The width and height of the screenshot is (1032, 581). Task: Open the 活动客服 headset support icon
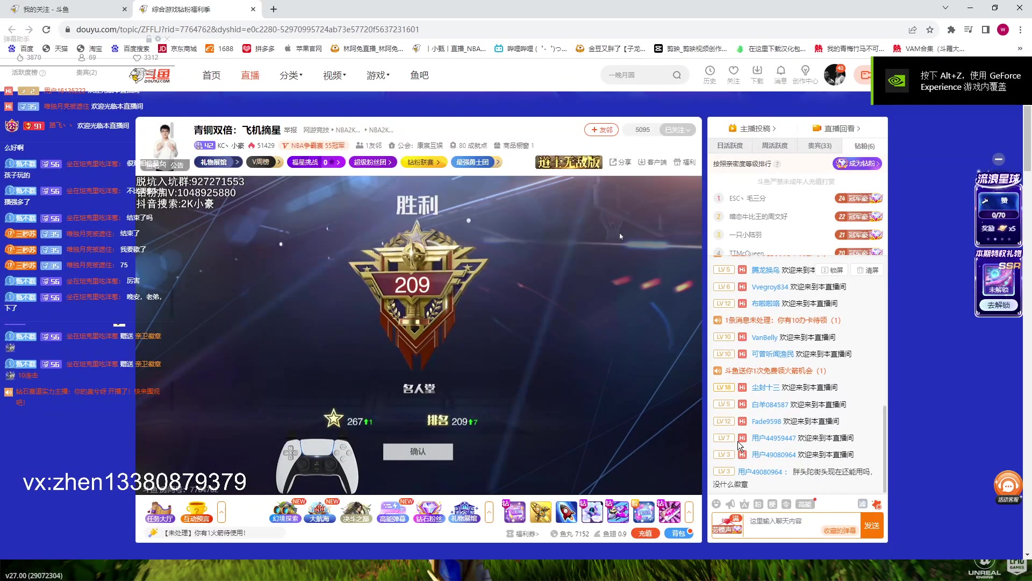(x=1008, y=487)
